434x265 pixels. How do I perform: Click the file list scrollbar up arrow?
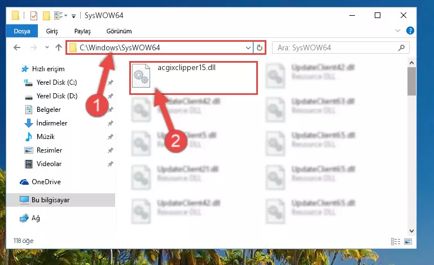pos(411,63)
